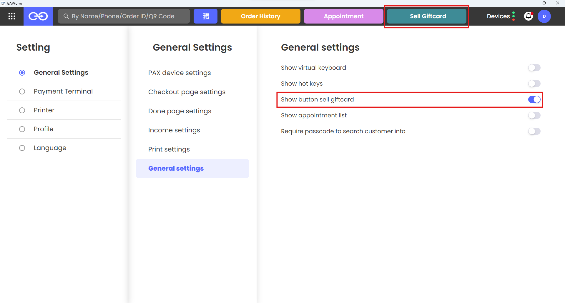This screenshot has height=303, width=565.
Task: Click the infinity logo home icon
Action: (x=38, y=16)
